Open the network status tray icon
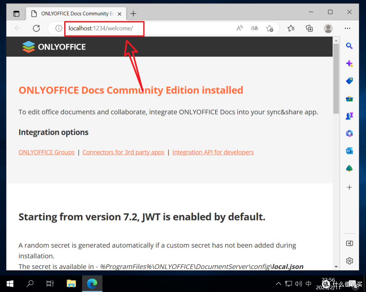Screen dimensions: 366x292 (x=288, y=284)
